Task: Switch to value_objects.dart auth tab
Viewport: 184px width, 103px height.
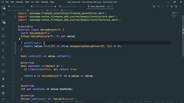Action: tap(71, 6)
